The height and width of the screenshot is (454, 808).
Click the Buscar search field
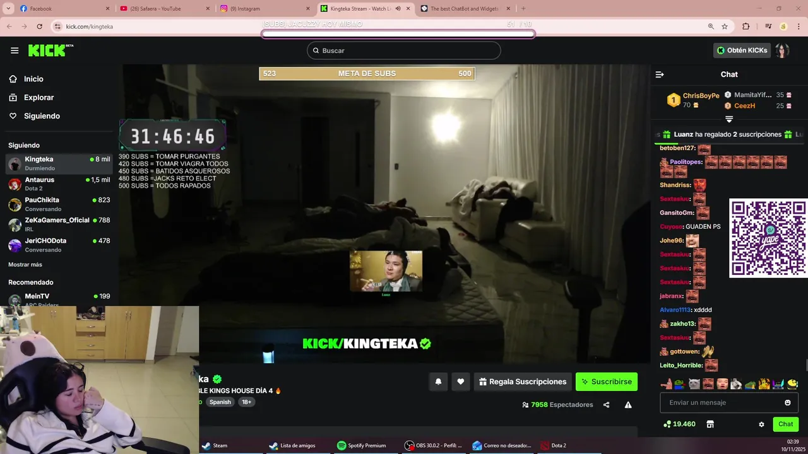tap(404, 50)
